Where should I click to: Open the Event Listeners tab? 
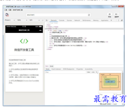(56, 69)
